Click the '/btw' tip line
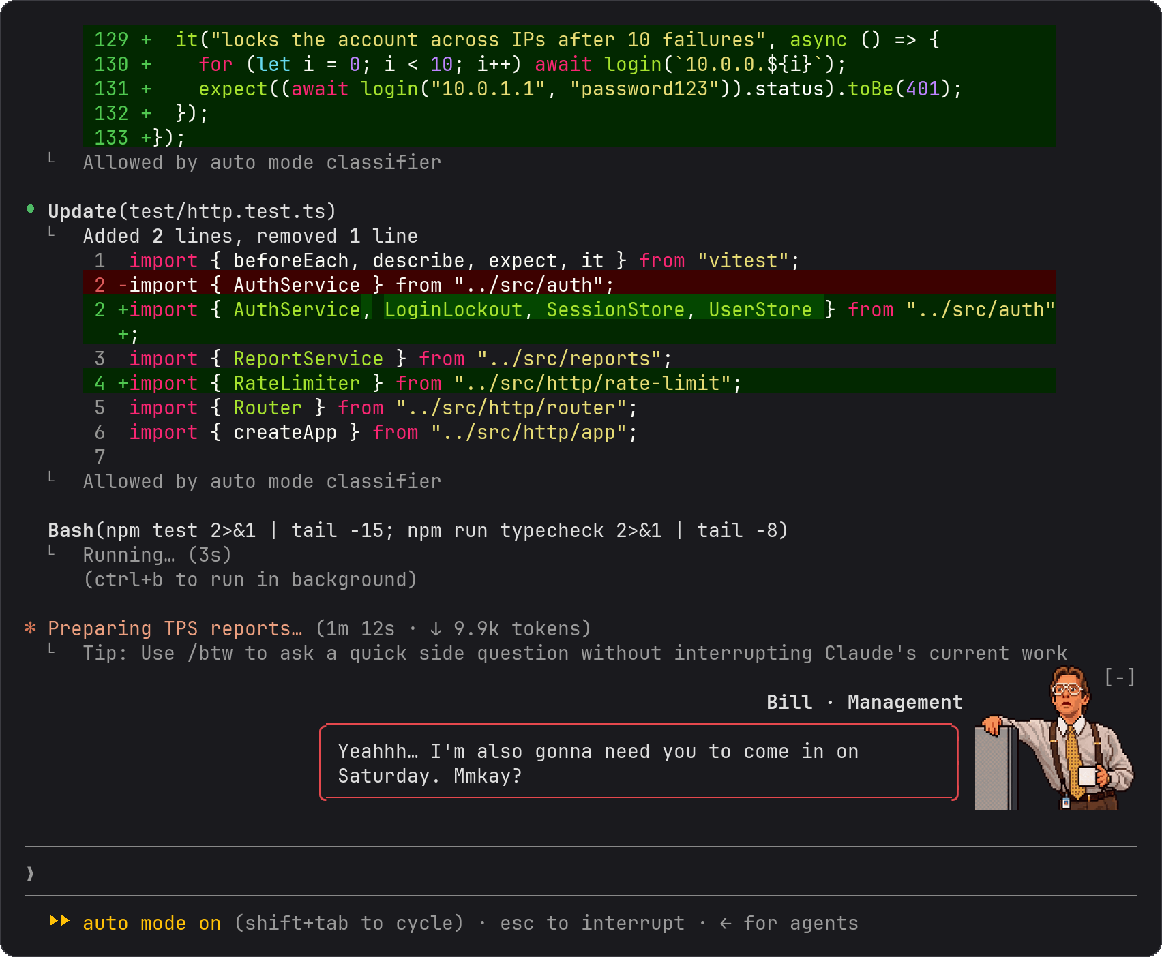This screenshot has height=957, width=1162. tap(575, 653)
